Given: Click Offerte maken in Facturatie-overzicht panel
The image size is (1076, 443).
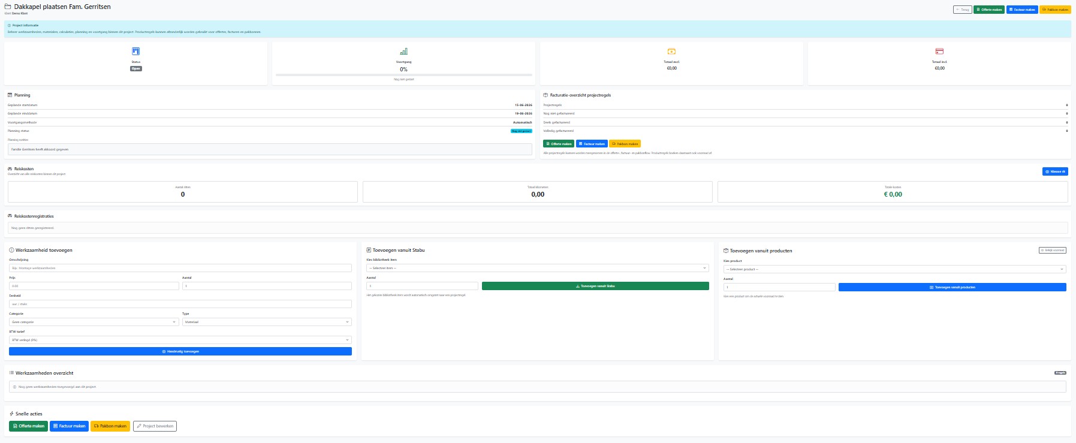Looking at the screenshot, I should coord(559,144).
